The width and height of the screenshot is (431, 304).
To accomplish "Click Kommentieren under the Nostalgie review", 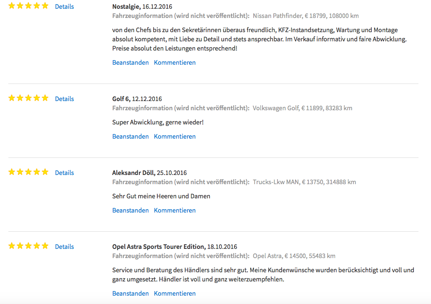I will (x=175, y=63).
